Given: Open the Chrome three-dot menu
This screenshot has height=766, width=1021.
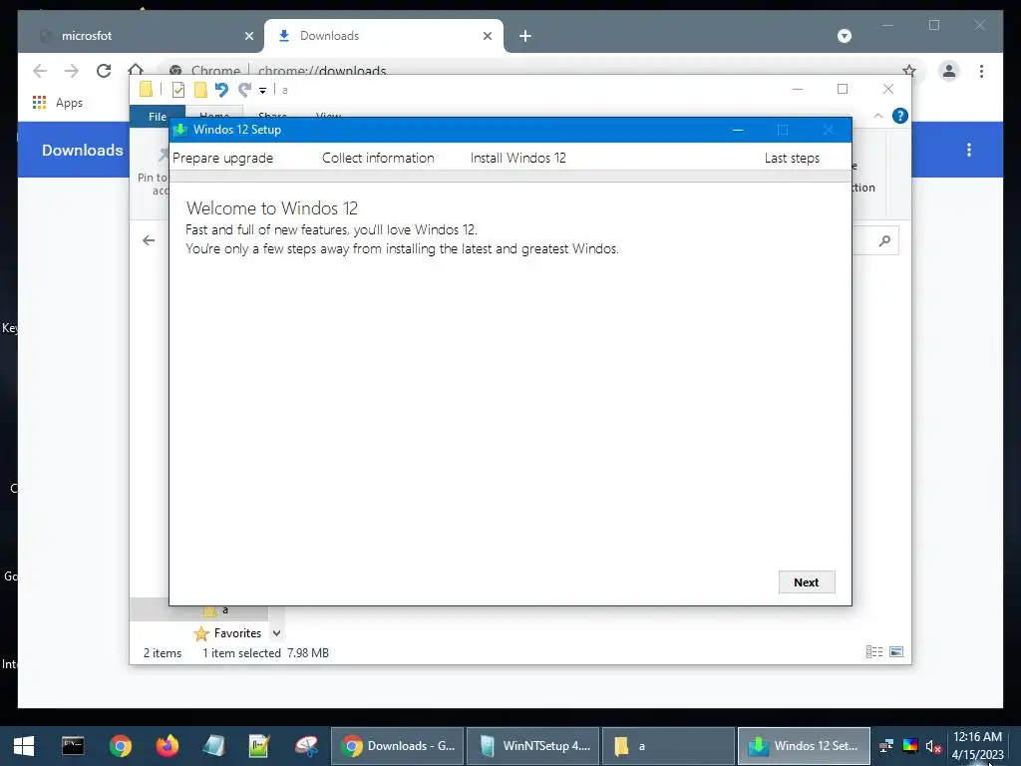Looking at the screenshot, I should point(981,71).
